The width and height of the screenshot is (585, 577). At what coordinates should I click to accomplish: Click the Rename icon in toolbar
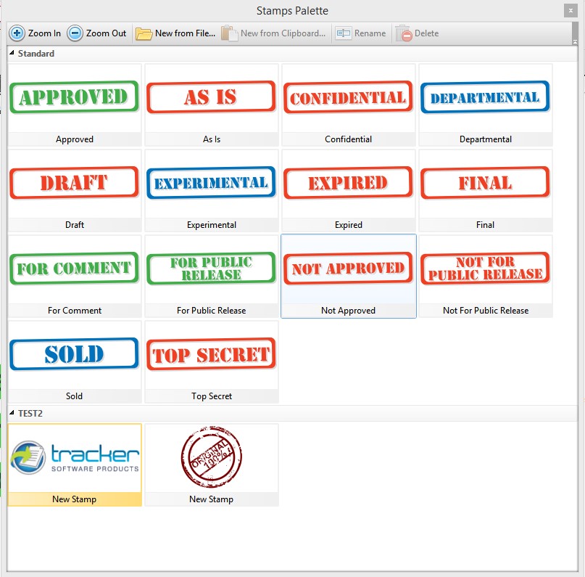tap(343, 33)
